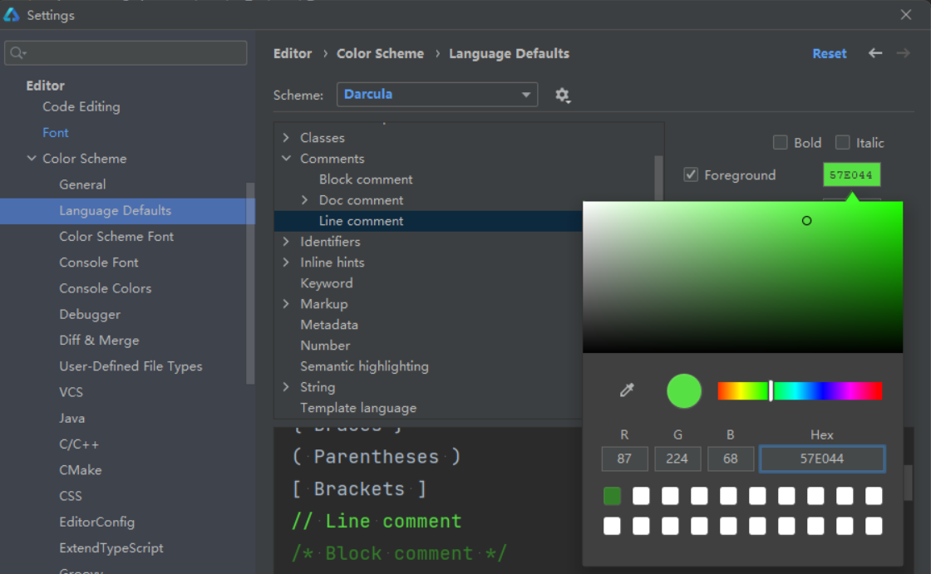The width and height of the screenshot is (931, 574).
Task: Click Line comment in code preview
Action: [377, 521]
